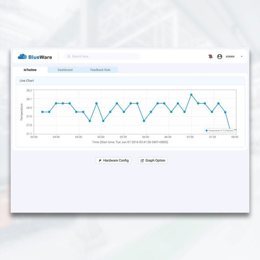Select the data point at 04:00
260x260 pixels.
56,103
